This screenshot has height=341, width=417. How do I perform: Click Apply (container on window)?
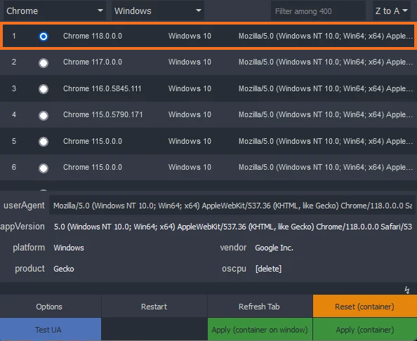coord(260,329)
